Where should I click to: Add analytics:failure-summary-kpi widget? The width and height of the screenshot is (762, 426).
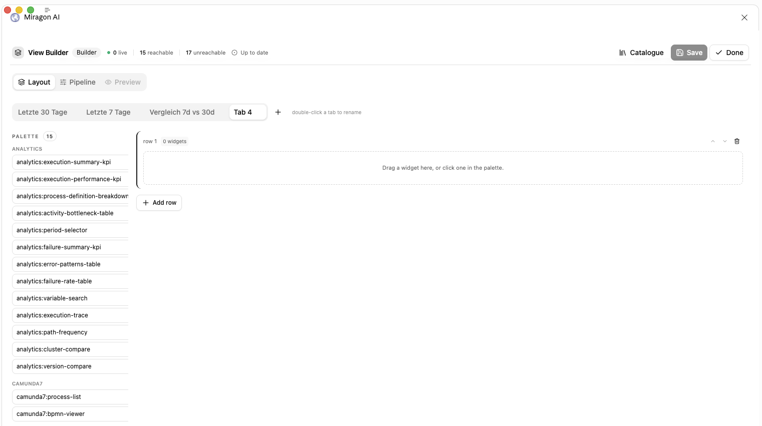(x=70, y=247)
